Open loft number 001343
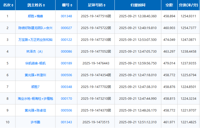The image size is (200, 128). click(x=66, y=122)
